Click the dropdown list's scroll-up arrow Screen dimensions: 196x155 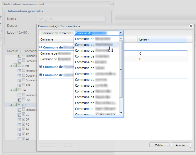click(121, 38)
